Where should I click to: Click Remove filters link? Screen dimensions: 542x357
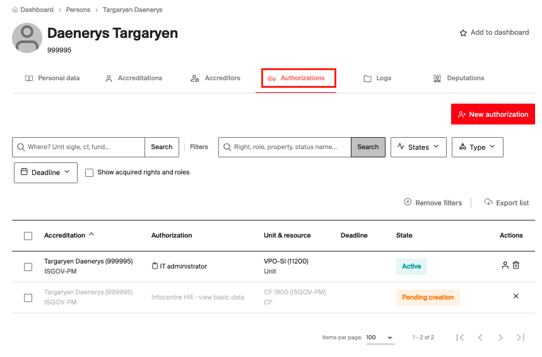[433, 203]
